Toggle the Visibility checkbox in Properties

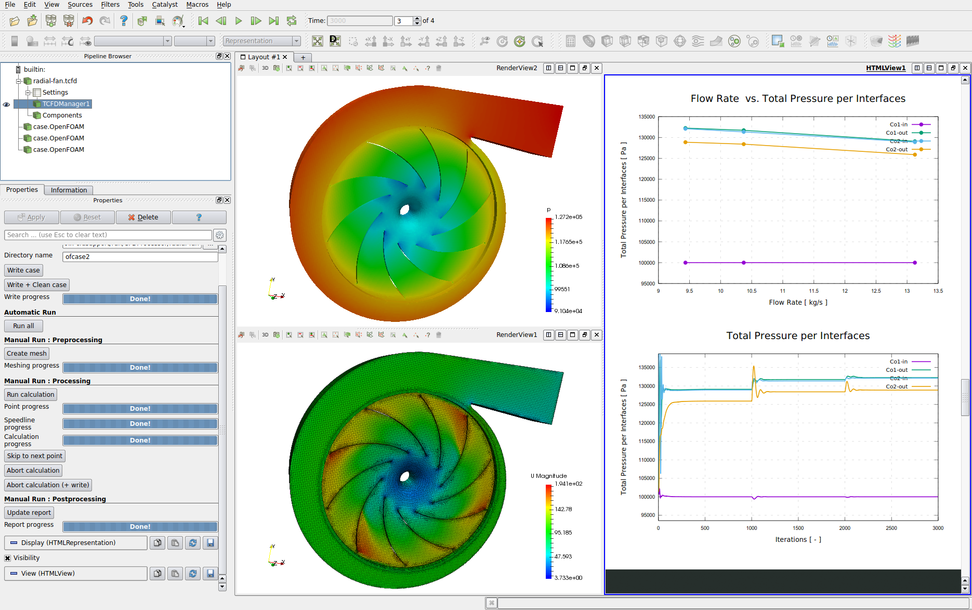coord(8,558)
